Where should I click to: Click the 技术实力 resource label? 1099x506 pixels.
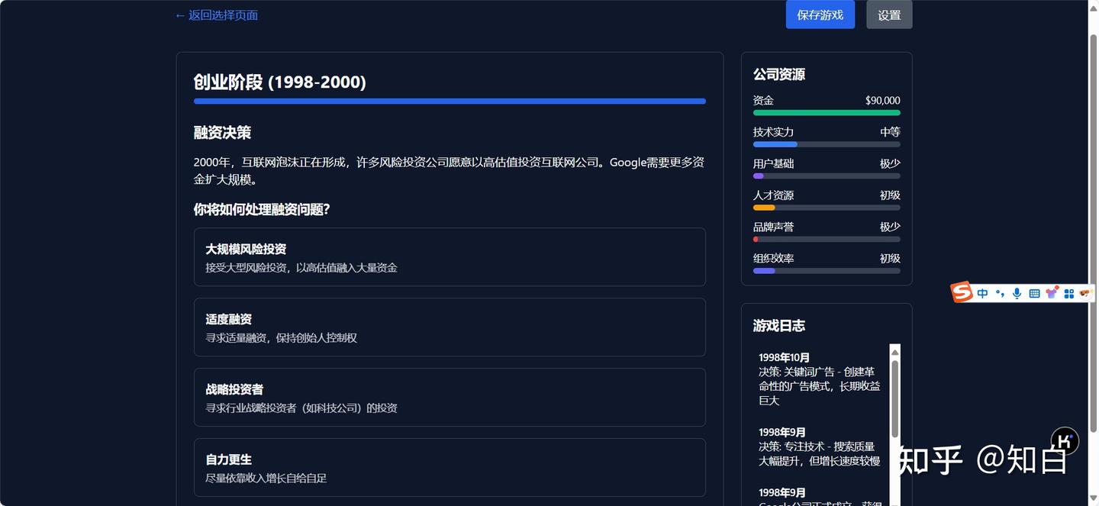(x=773, y=132)
